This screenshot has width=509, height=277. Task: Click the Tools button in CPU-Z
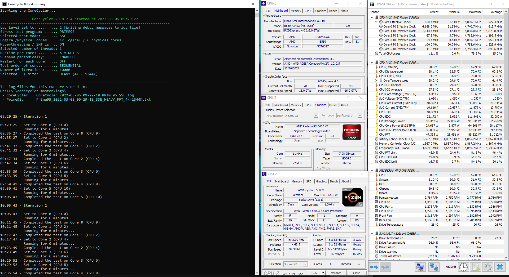pyautogui.click(x=314, y=273)
